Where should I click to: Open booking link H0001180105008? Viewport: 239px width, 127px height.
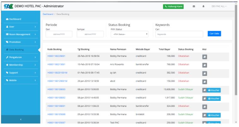click(56, 114)
